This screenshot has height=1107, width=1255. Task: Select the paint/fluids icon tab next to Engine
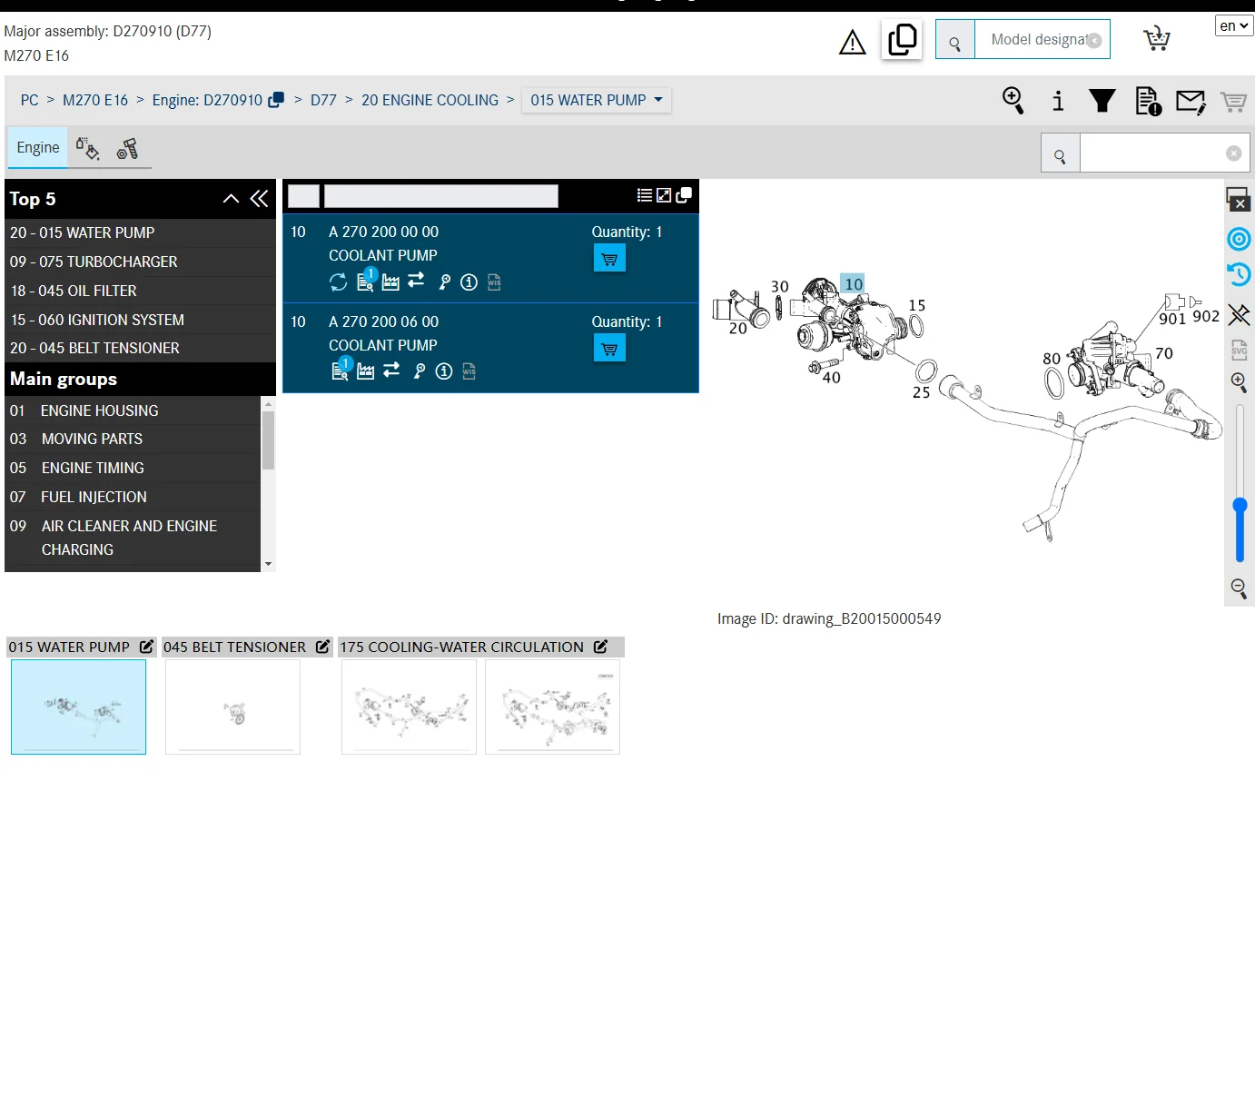click(x=88, y=148)
